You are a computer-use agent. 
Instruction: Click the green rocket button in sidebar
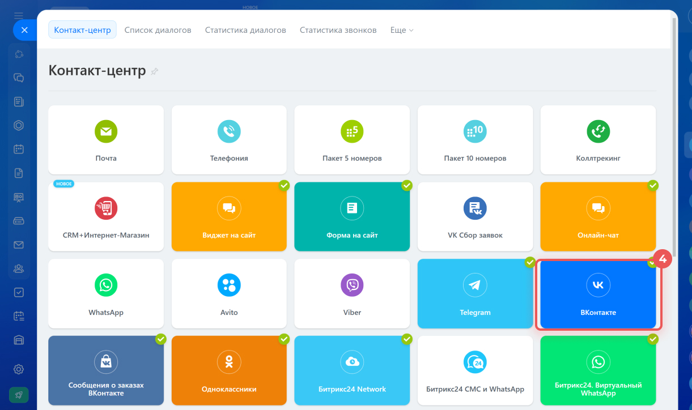pos(19,395)
